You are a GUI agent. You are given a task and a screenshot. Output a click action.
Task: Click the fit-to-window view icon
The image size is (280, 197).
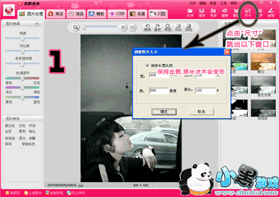click(x=123, y=27)
